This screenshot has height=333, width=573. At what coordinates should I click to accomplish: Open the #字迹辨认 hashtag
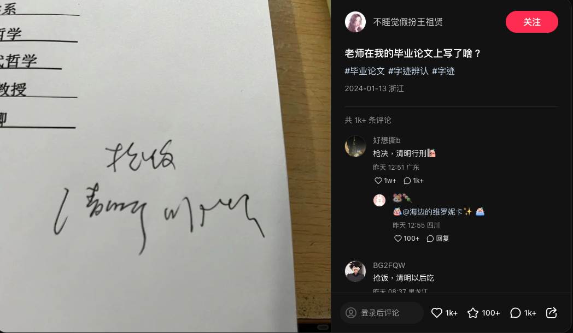(x=408, y=71)
